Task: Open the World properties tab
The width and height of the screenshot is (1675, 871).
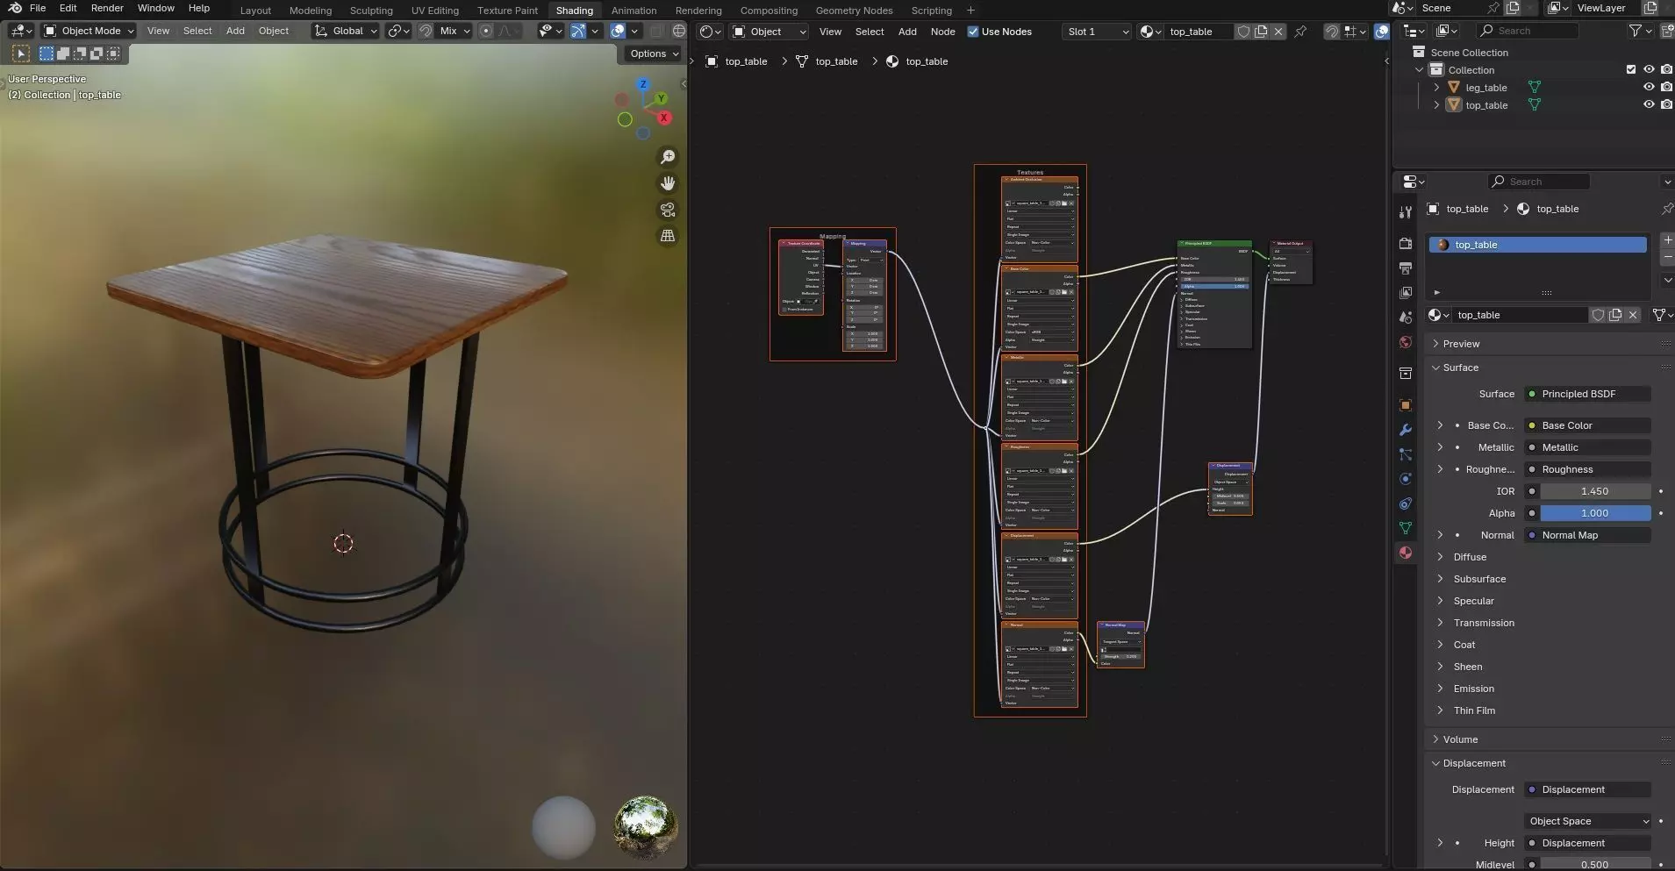Action: [1406, 342]
